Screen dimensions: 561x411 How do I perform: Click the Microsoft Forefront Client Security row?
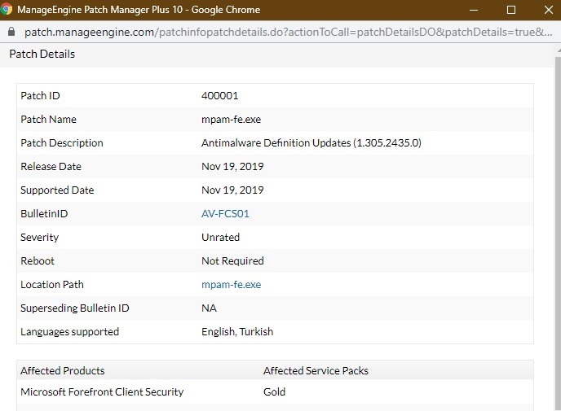[275, 391]
